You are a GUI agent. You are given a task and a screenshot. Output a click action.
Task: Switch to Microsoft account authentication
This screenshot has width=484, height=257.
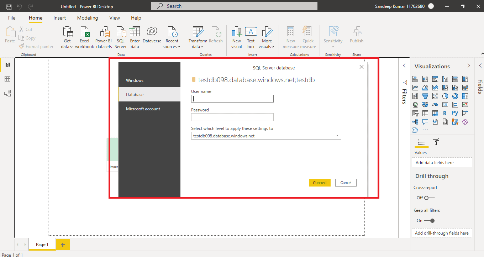click(x=143, y=109)
